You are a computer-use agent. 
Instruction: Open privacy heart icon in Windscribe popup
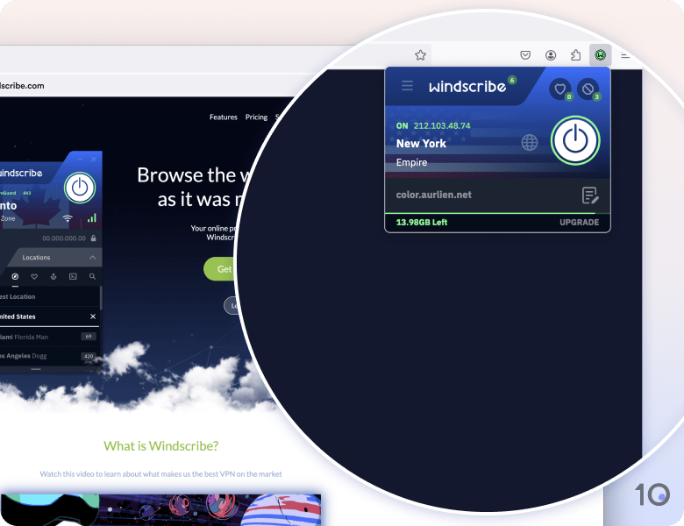(x=560, y=89)
